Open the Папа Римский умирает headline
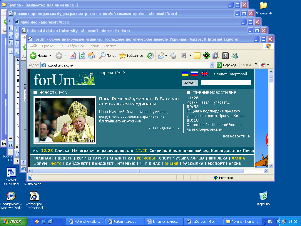Image resolution: width=301 pixels, height=226 pixels. coord(139,101)
